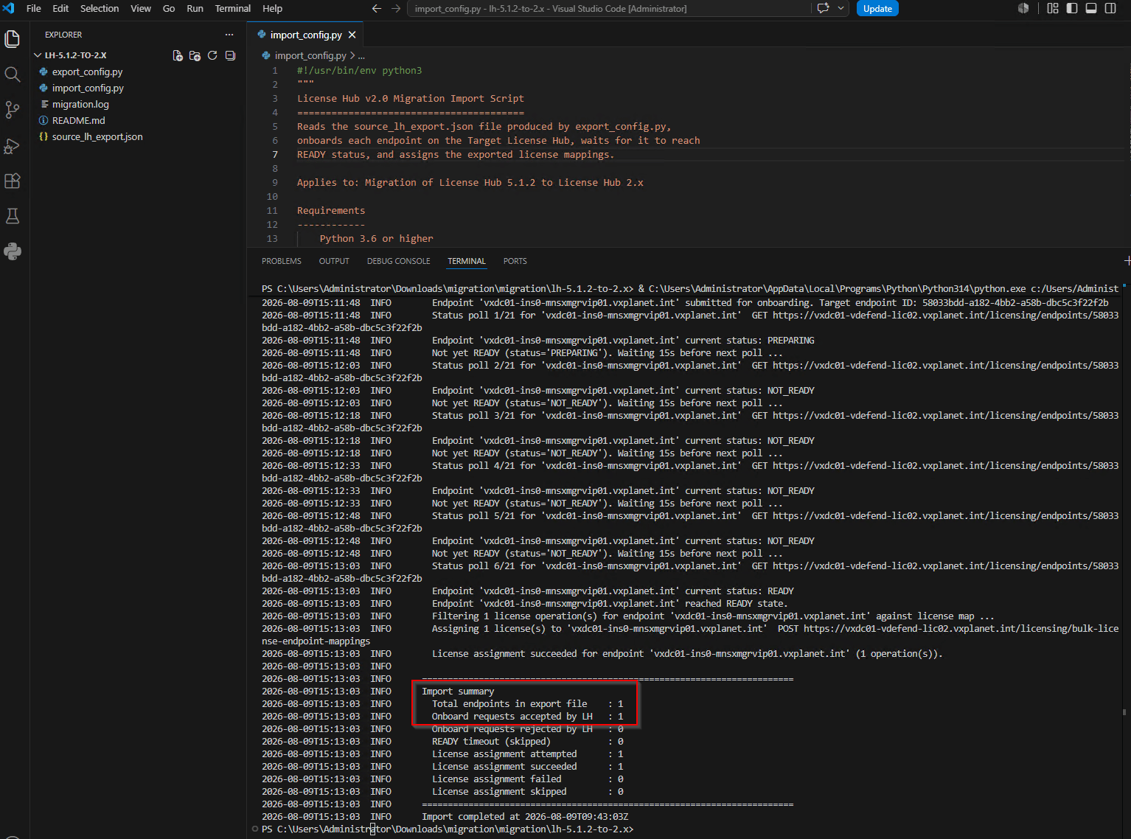The width and height of the screenshot is (1131, 839).
Task: Open source_lh_export.json in Explorer
Action: point(97,136)
